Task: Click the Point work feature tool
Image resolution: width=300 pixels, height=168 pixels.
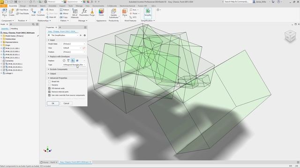Action: [x=134, y=14]
